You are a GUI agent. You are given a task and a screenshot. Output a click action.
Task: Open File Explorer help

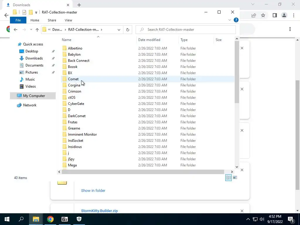236,20
